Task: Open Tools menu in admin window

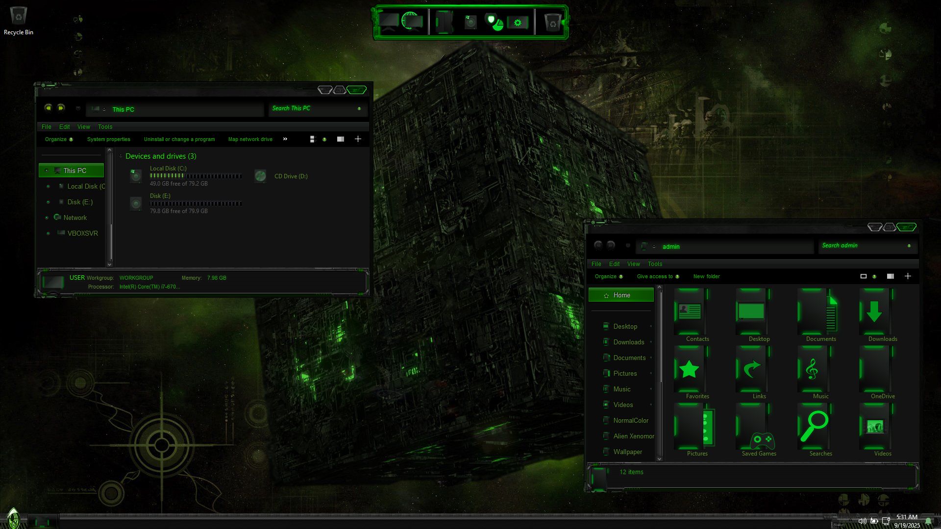Action: click(655, 264)
